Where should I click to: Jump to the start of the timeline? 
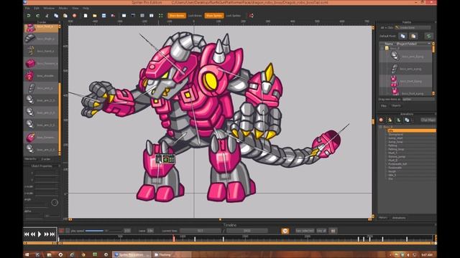pyautogui.click(x=27, y=234)
